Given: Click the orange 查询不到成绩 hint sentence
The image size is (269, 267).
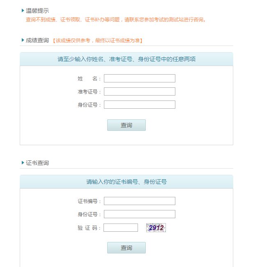Looking at the screenshot, I should coord(116,19).
